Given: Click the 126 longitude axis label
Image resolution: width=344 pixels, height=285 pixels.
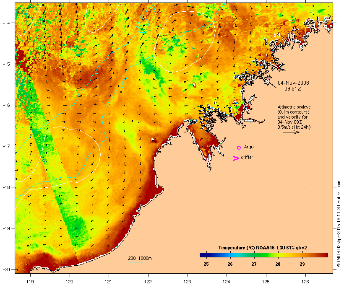Looking at the screenshot, I should pos(305,282).
